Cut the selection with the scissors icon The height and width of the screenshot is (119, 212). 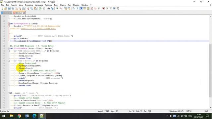pos(28,8)
